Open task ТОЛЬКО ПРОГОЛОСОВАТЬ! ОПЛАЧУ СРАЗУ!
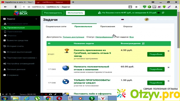Screen dimensions: 180x101 coord(92,82)
